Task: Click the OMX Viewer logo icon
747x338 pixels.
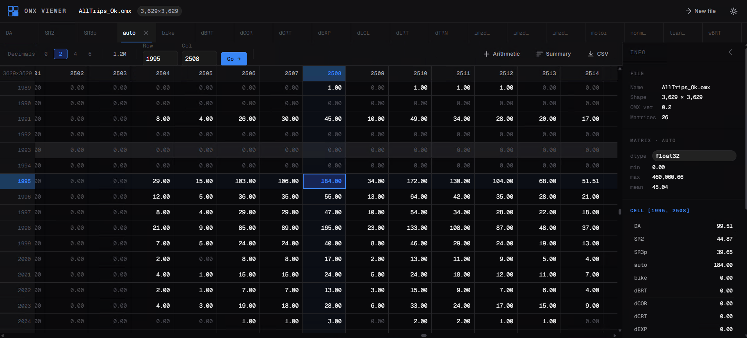Action: pyautogui.click(x=13, y=11)
